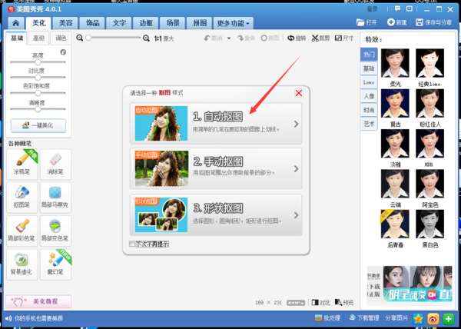Select the 人像 effects category
This screenshot has height=329, width=461.
pos(369,96)
